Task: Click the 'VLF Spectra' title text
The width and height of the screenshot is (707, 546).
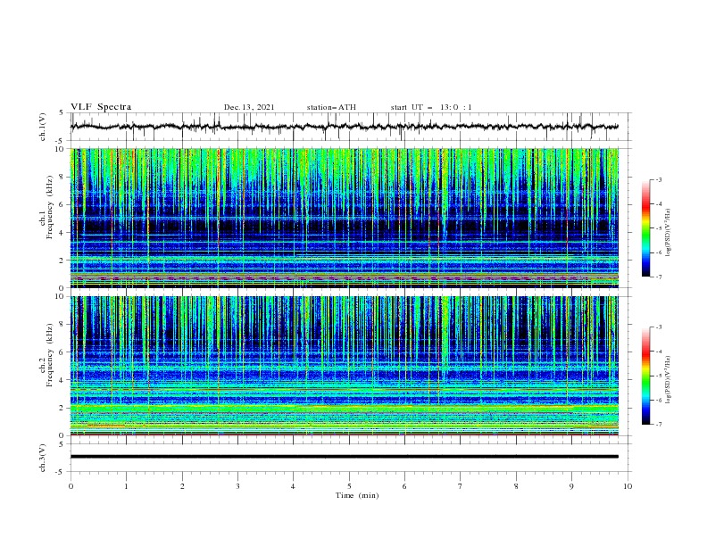Action: tap(101, 107)
